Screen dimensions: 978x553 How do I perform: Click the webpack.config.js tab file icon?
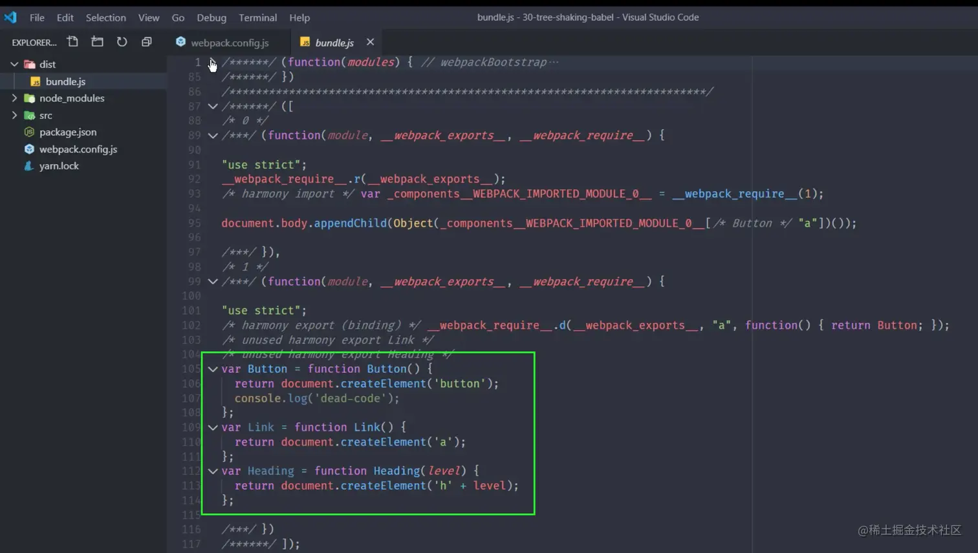tap(180, 42)
